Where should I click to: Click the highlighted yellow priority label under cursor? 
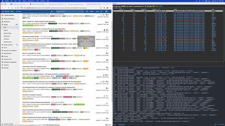[x=86, y=48]
